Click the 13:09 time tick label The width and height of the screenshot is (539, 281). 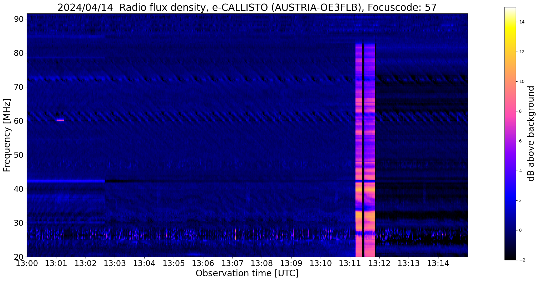[x=291, y=263]
